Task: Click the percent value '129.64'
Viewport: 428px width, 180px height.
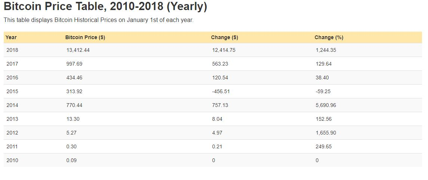Action: [324, 64]
